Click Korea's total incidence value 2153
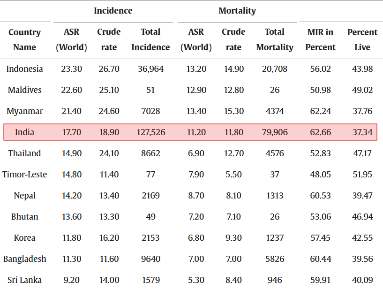The image size is (383, 290). click(x=150, y=238)
